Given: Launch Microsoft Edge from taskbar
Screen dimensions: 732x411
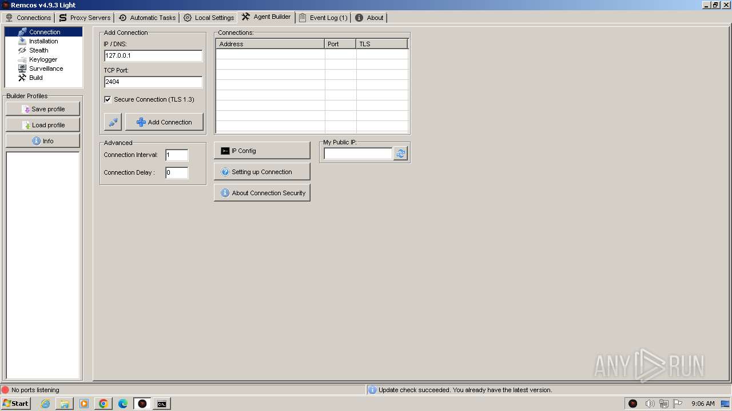Looking at the screenshot, I should 123,404.
